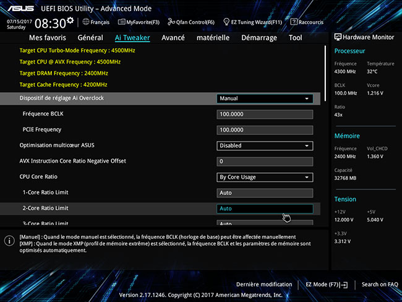The height and width of the screenshot is (302, 402).
Task: Expand the CPU Core Ratio dropdown
Action: 265,177
